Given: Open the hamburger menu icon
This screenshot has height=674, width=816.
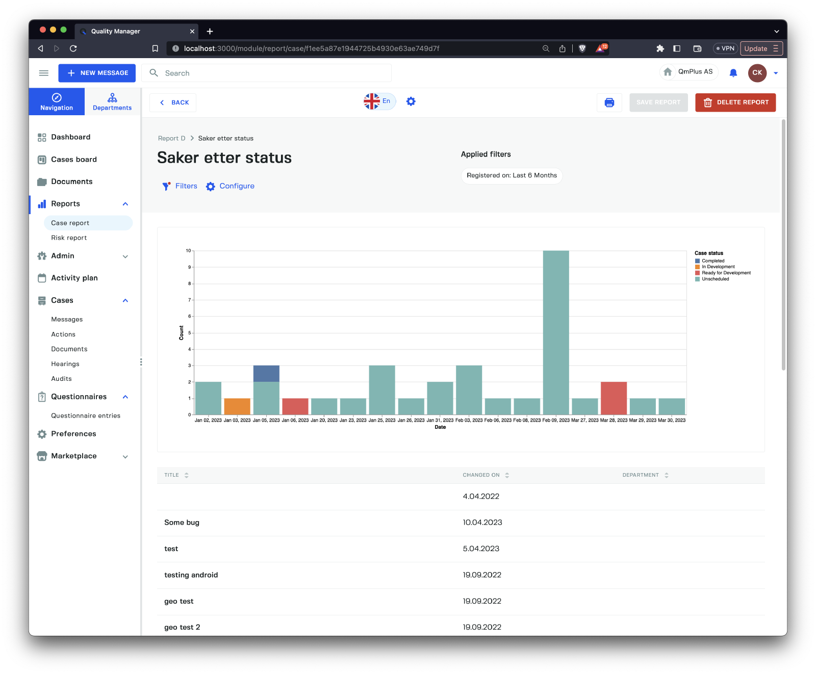Looking at the screenshot, I should [44, 73].
